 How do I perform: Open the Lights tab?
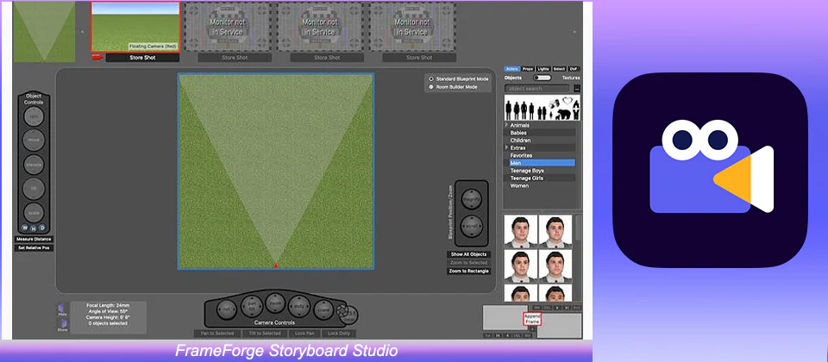click(543, 69)
